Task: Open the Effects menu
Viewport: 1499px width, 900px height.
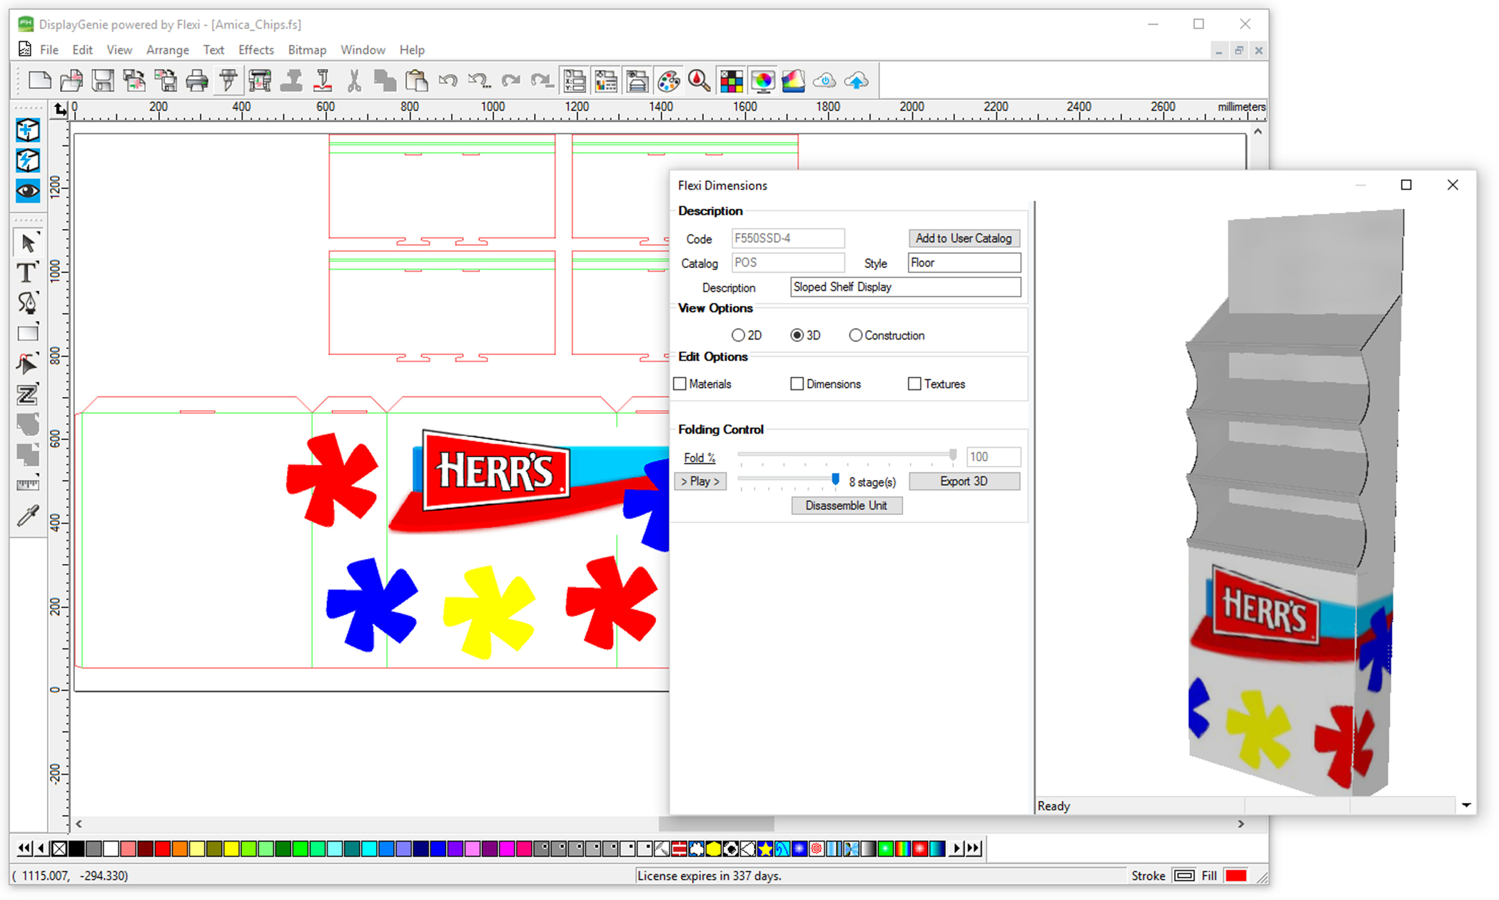Action: click(256, 50)
